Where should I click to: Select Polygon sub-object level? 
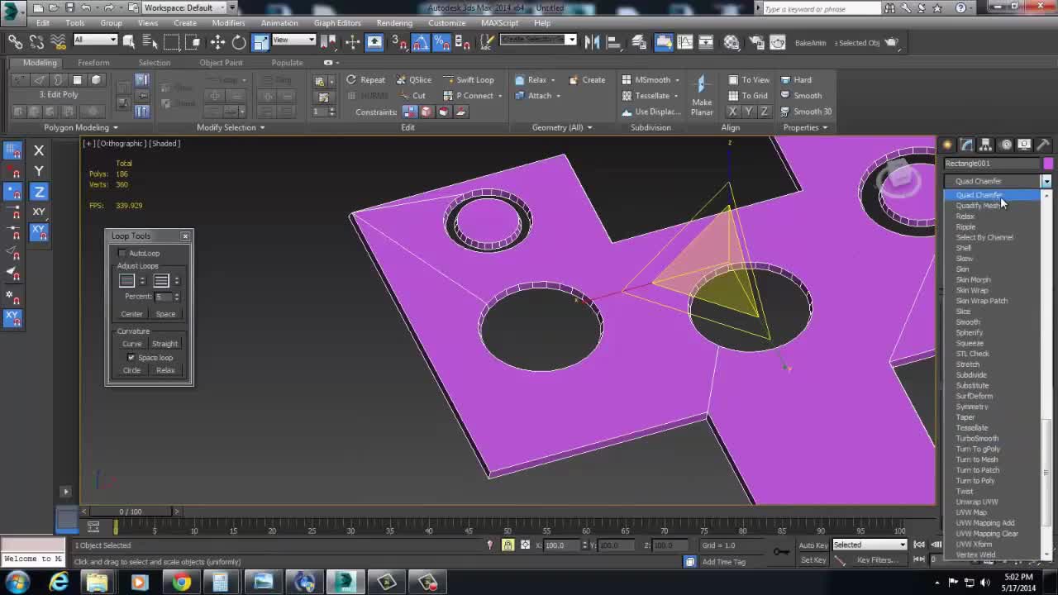click(x=77, y=80)
